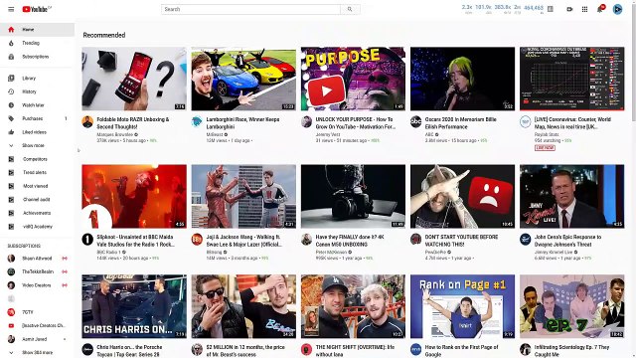This screenshot has width=636, height=358.
Task: Open John Cena Kimmel Live thumbnail
Action: [572, 196]
